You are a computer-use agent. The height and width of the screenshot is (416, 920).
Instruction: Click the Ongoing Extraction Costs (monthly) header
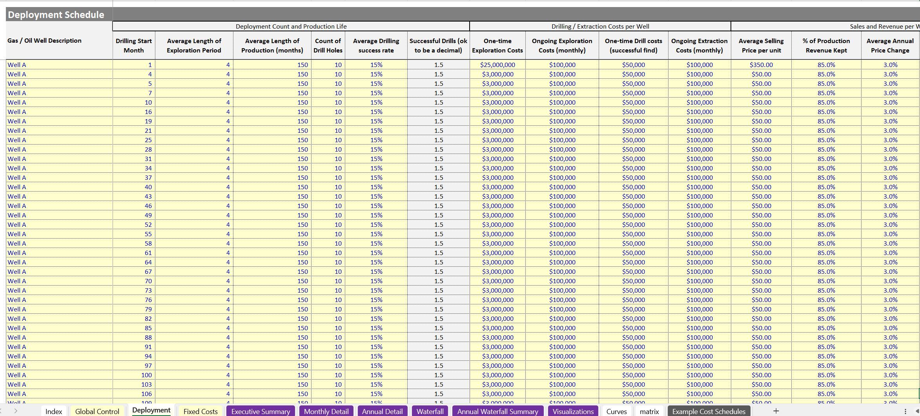[700, 45]
